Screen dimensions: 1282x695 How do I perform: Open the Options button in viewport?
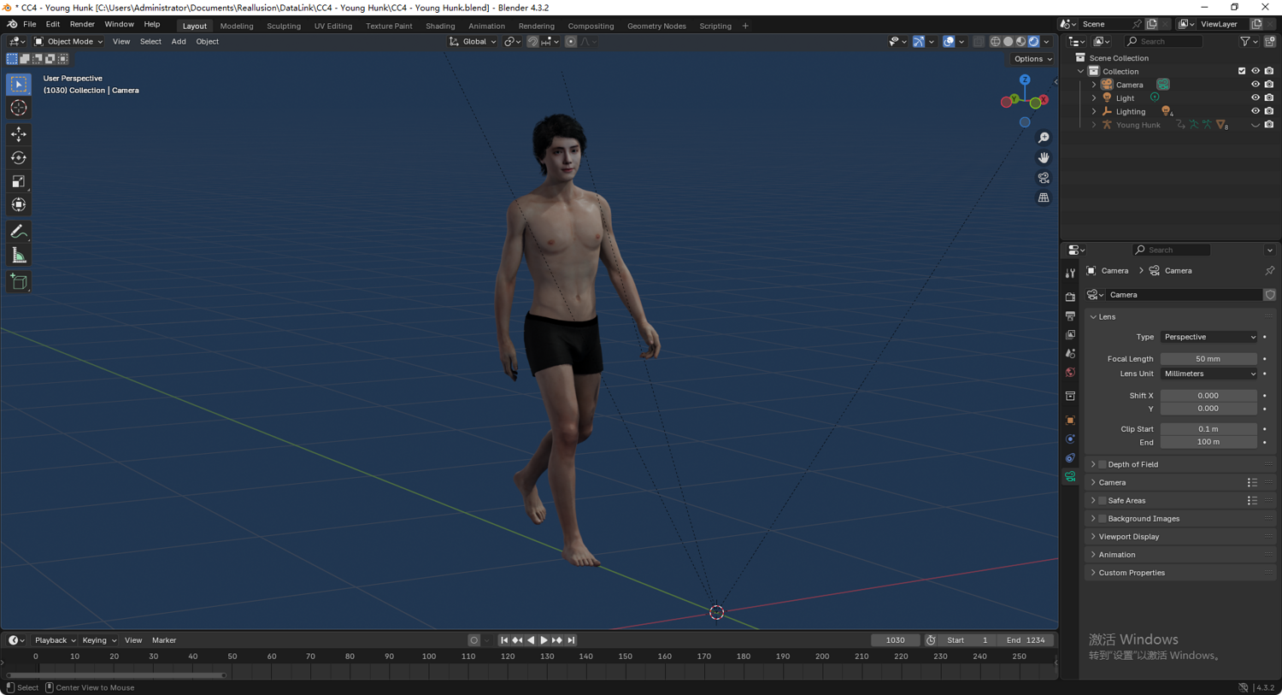pos(1033,59)
